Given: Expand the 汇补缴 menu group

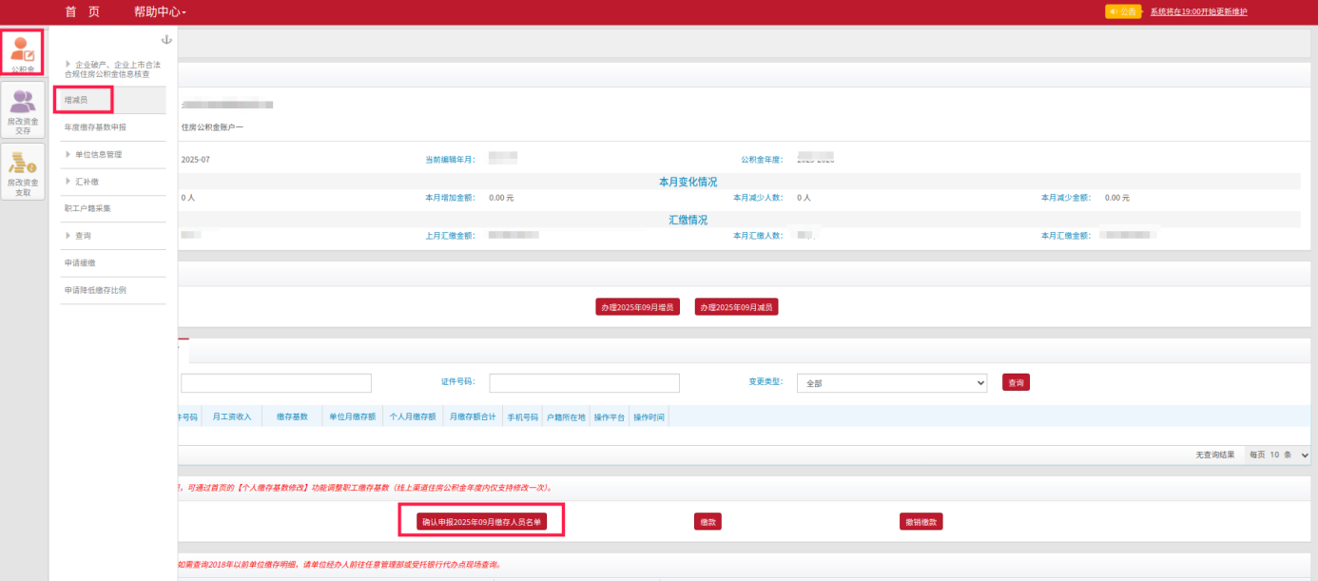Looking at the screenshot, I should (87, 181).
